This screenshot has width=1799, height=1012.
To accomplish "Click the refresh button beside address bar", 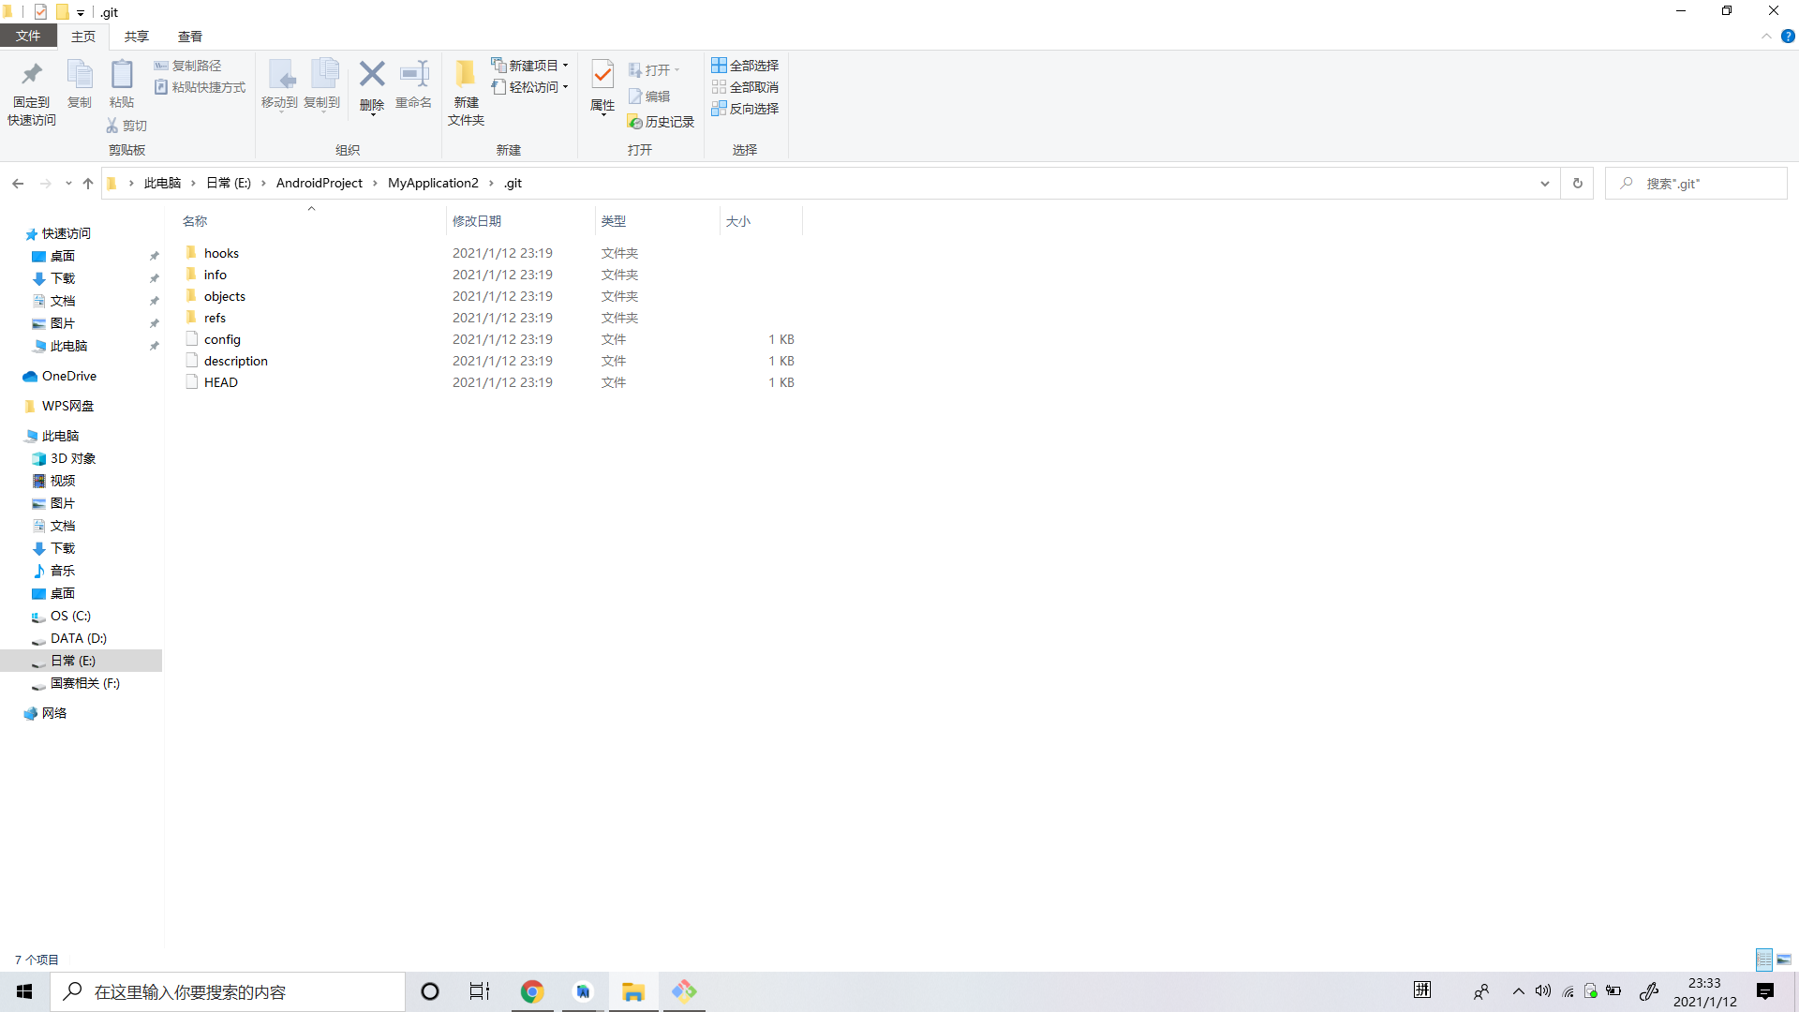I will (x=1578, y=184).
